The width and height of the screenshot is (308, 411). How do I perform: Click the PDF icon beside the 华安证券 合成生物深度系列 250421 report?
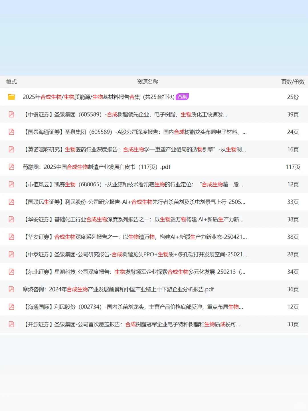click(11, 237)
